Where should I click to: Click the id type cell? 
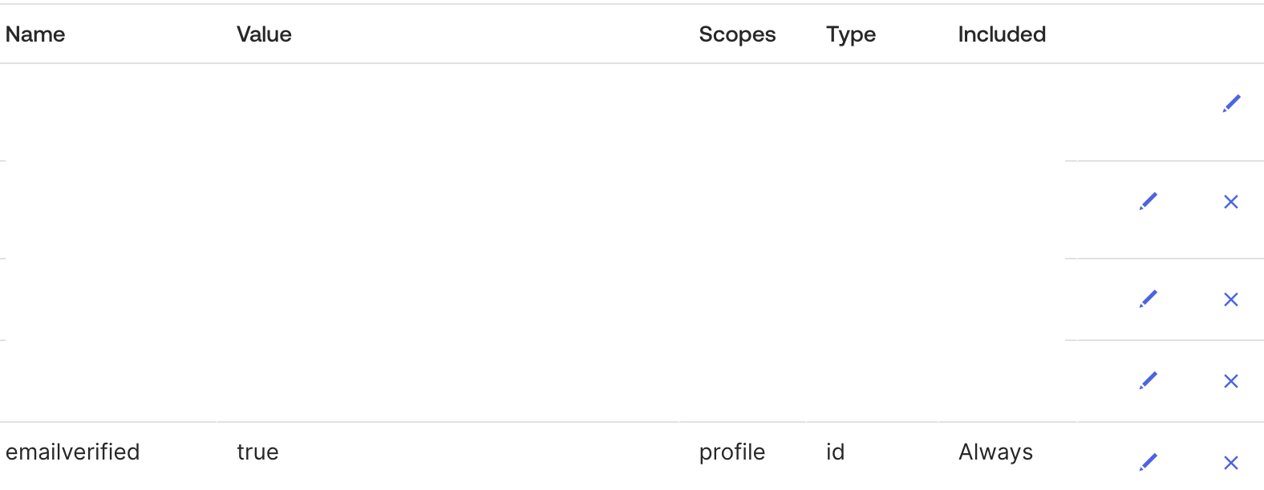point(835,452)
